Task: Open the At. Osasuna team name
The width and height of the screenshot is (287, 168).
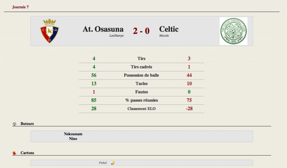Action: click(103, 29)
